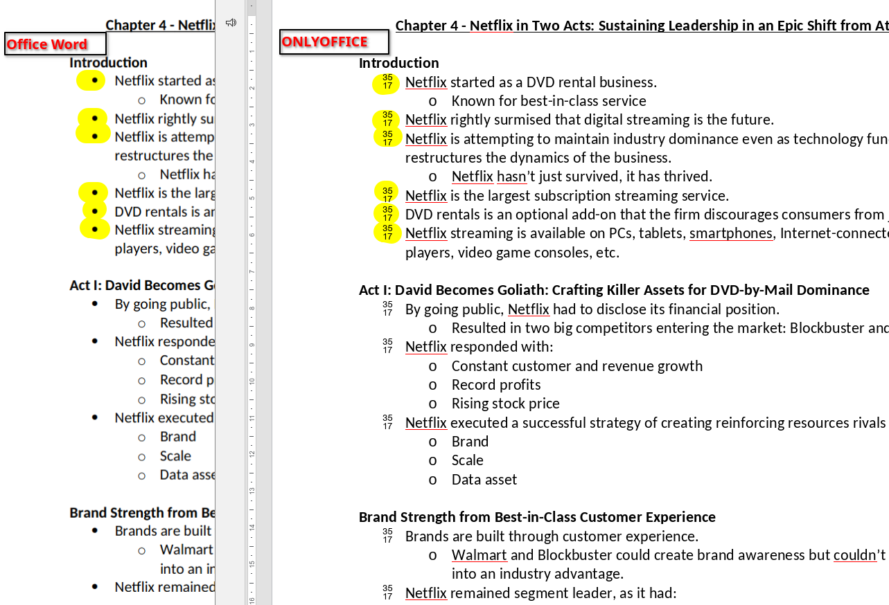Click 'Resulted in two big competitors entering the market'

click(670, 328)
